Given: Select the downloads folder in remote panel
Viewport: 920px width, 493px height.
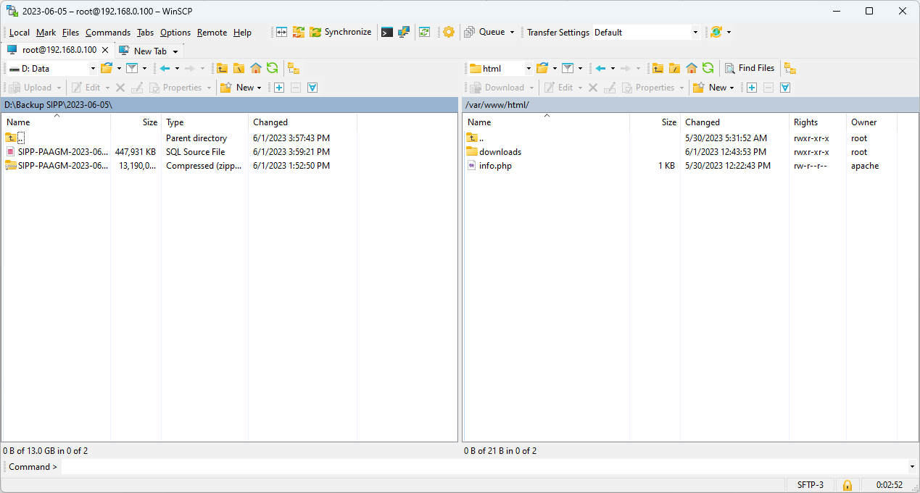Looking at the screenshot, I should click(500, 152).
